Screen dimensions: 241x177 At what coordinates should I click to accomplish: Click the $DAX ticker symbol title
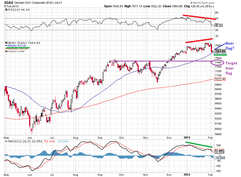pos(9,3)
